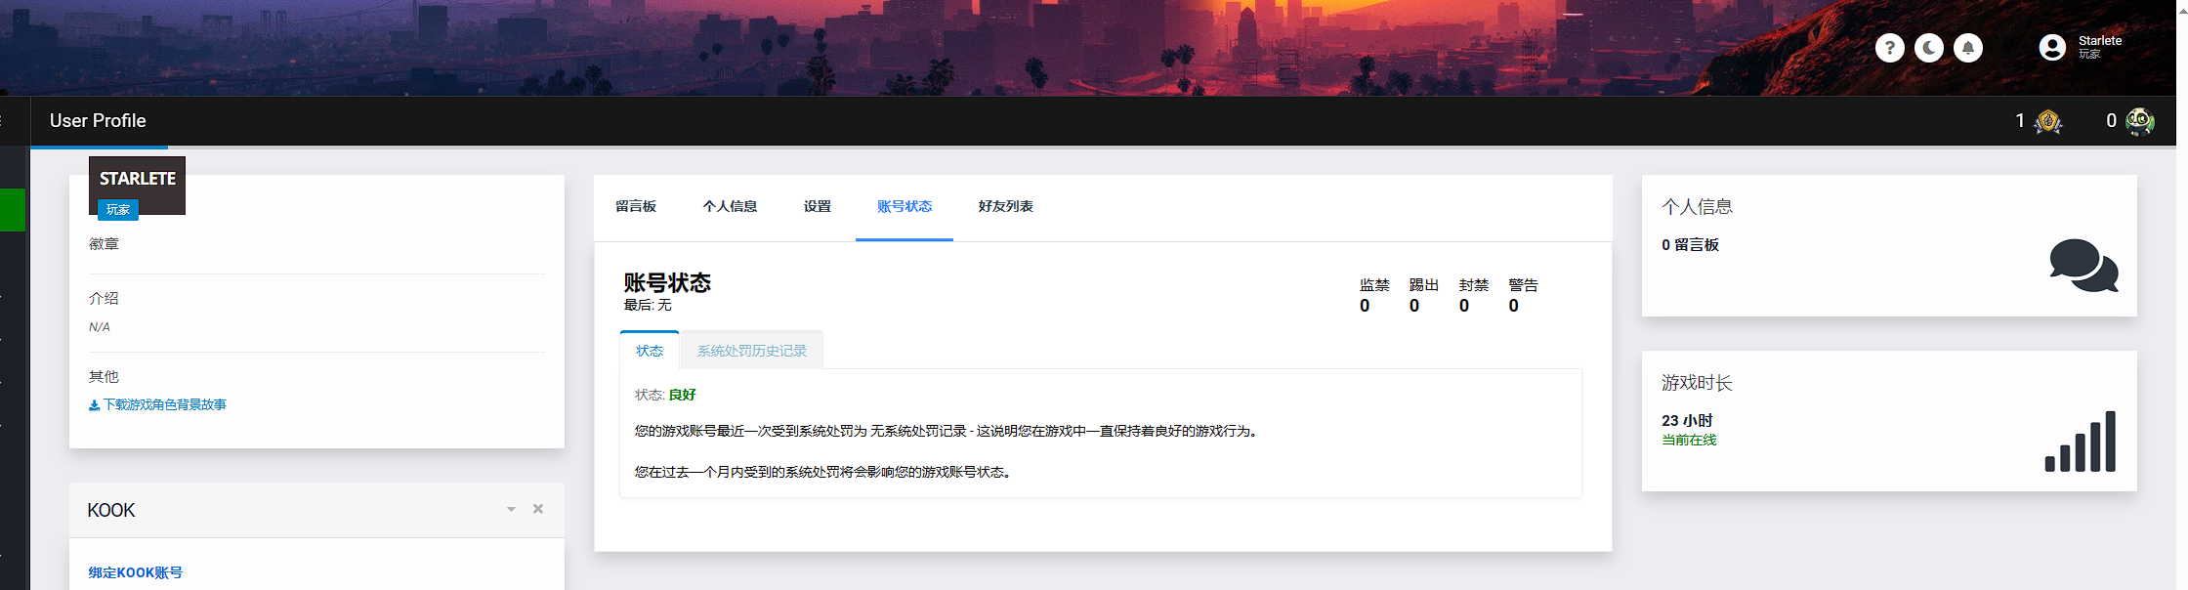The height and width of the screenshot is (590, 2188).
Task: Click the 23 小时 playtime value
Action: [1687, 421]
